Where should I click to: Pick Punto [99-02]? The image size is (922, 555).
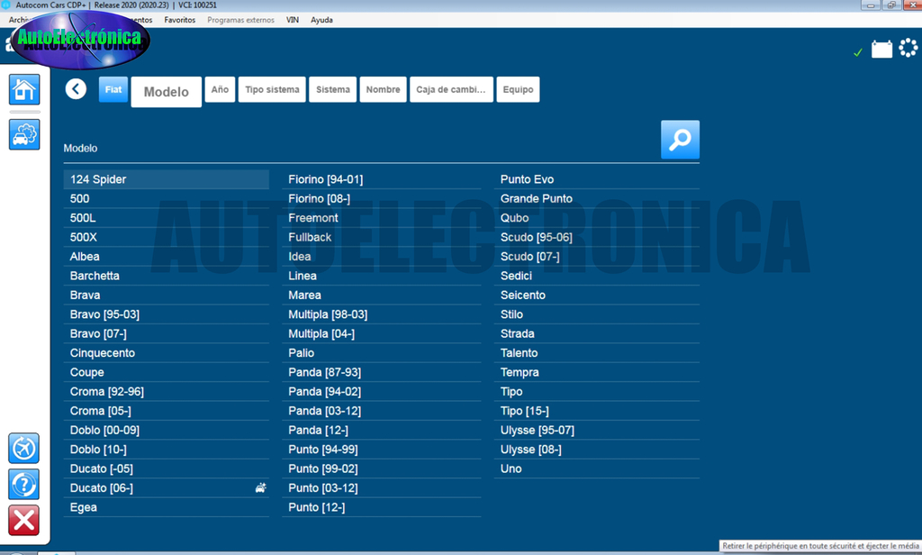point(382,469)
